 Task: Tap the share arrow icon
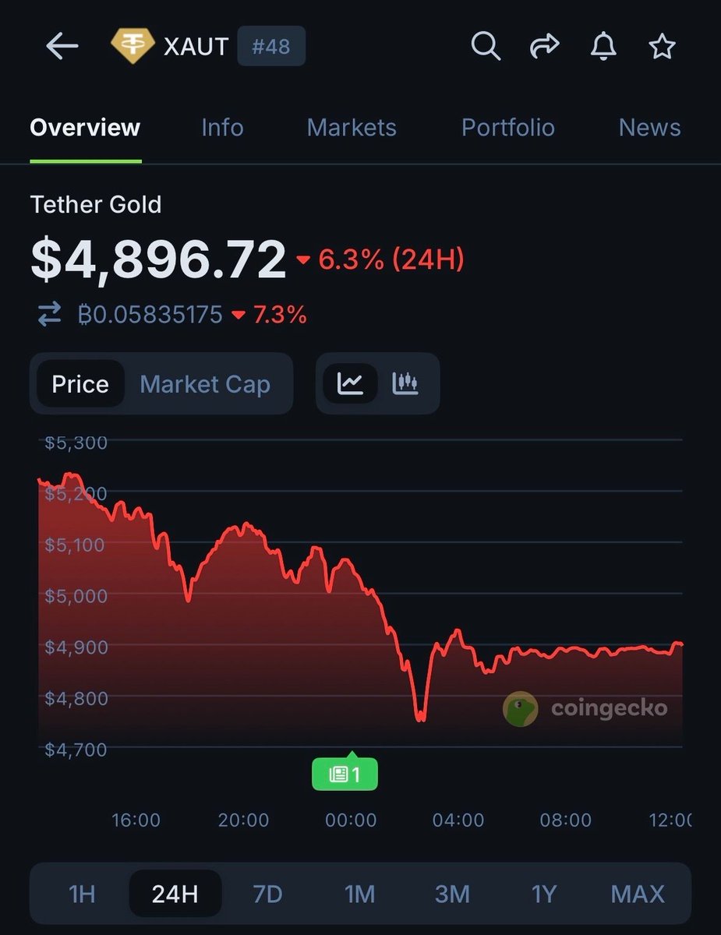click(544, 47)
